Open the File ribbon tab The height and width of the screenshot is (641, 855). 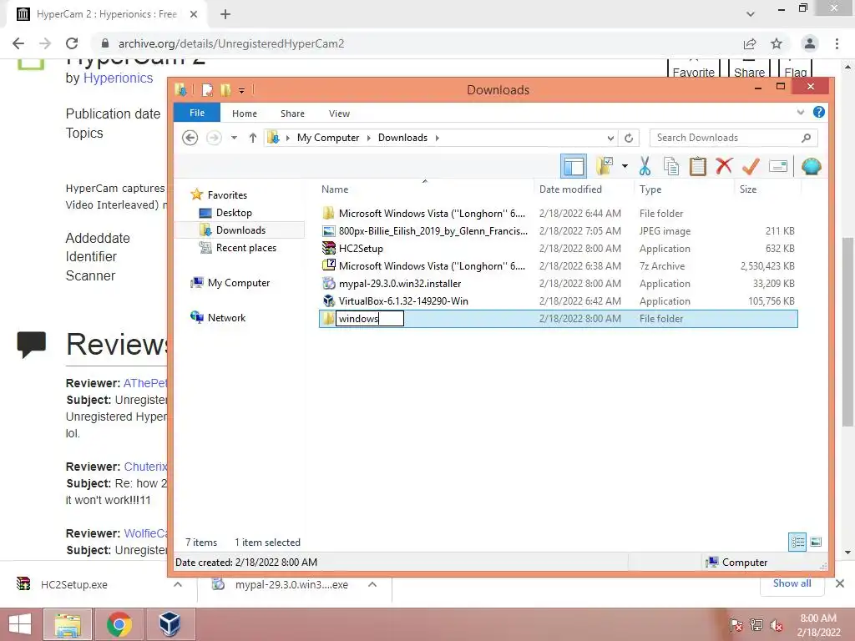click(x=197, y=113)
